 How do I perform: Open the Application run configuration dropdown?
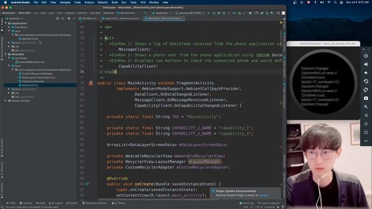pyautogui.click(x=162, y=13)
